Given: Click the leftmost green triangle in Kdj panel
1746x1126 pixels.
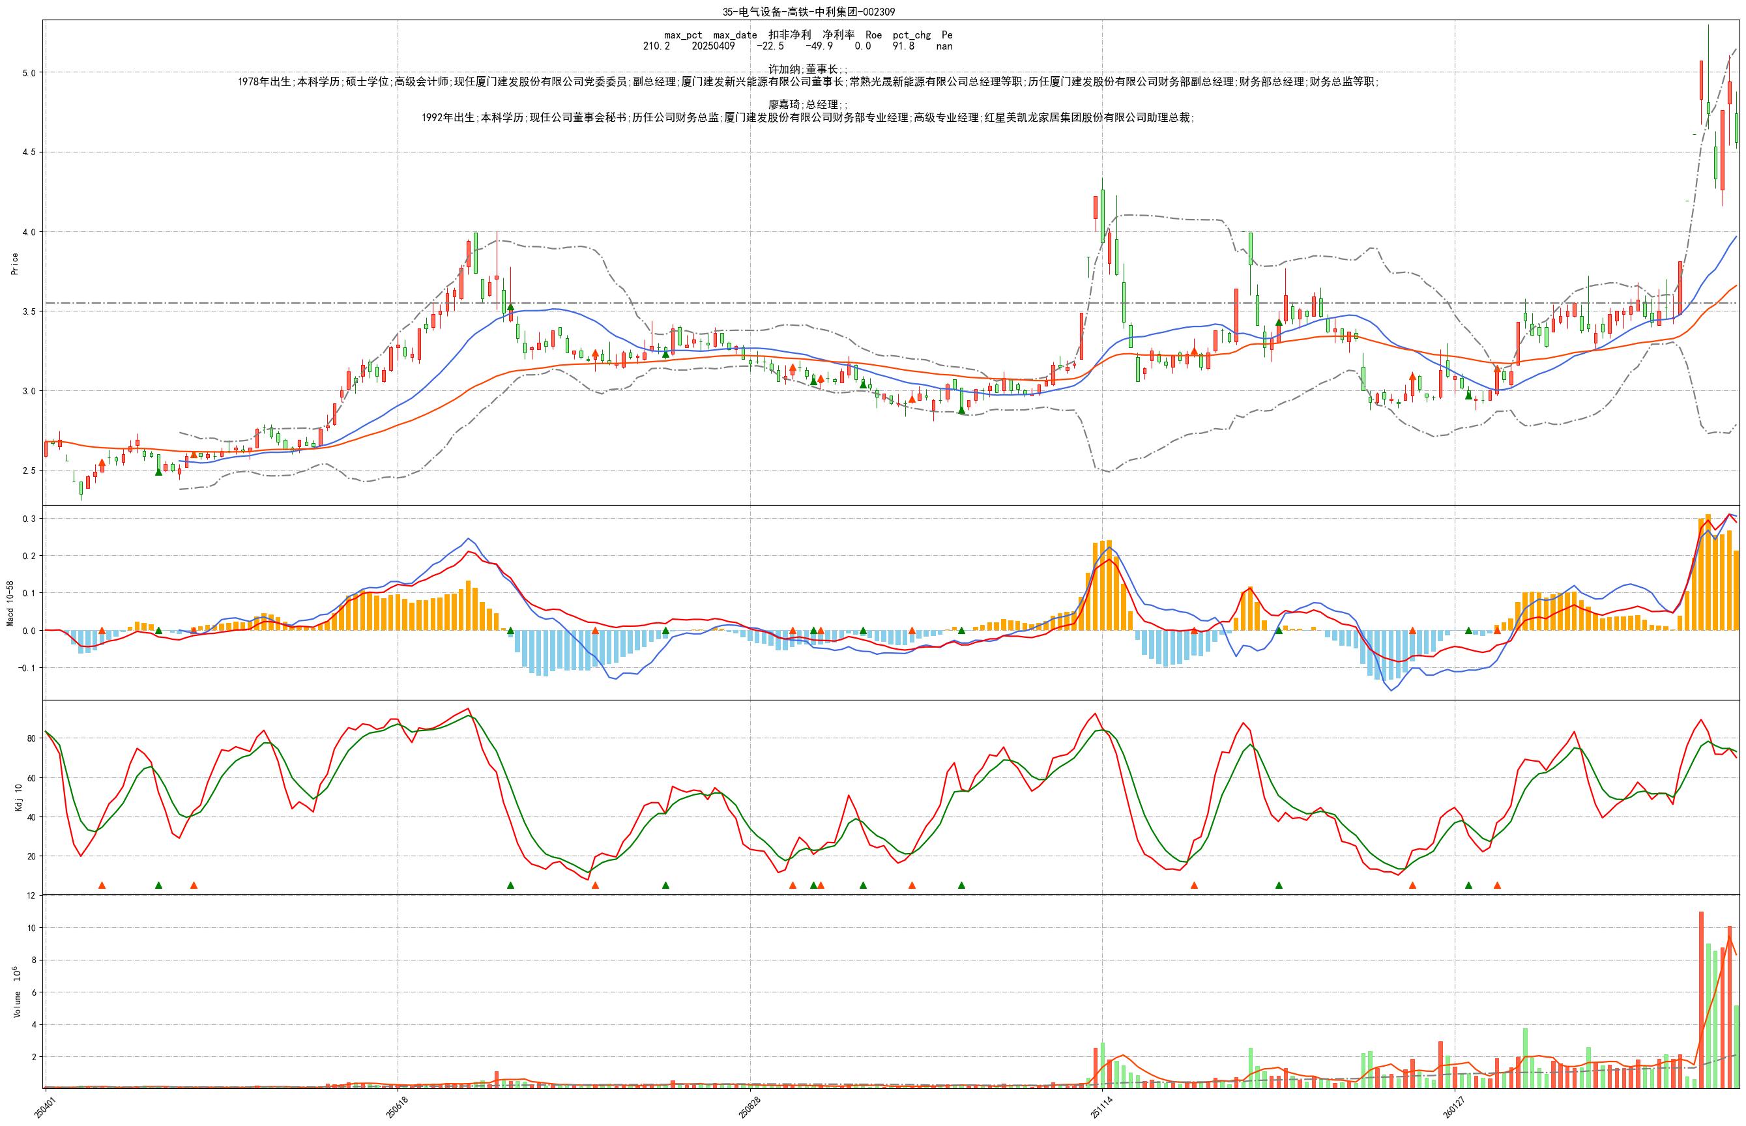Looking at the screenshot, I should 158,886.
